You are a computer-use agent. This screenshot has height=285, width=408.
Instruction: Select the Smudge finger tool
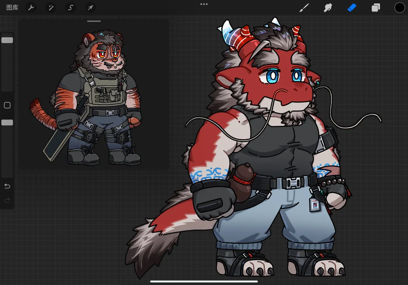coord(328,8)
